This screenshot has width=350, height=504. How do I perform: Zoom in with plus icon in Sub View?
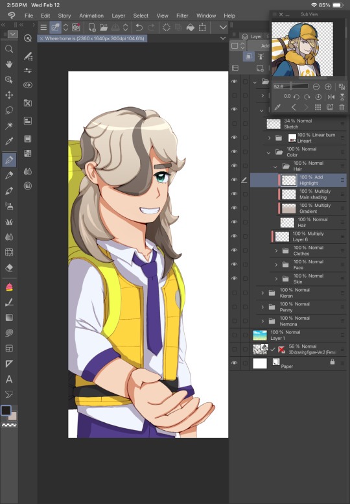point(328,86)
